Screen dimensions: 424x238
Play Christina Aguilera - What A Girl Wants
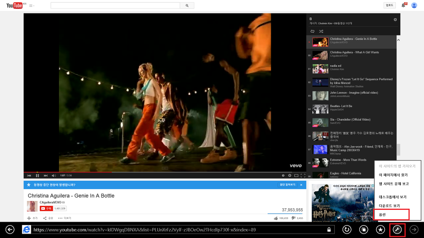pyautogui.click(x=351, y=55)
